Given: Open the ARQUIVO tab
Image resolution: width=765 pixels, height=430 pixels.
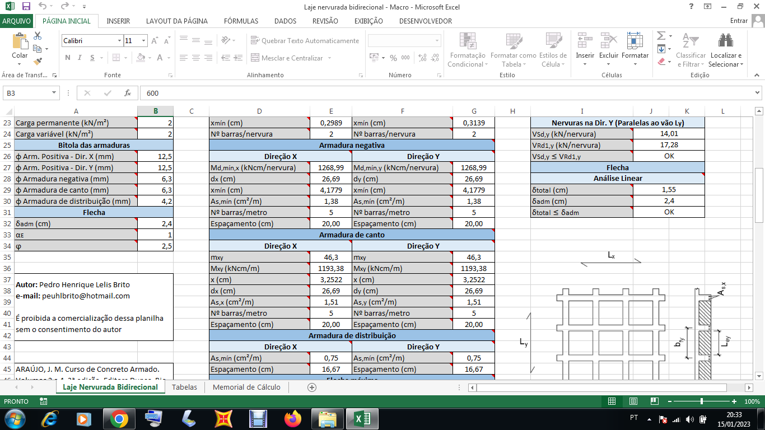Looking at the screenshot, I should [x=16, y=21].
